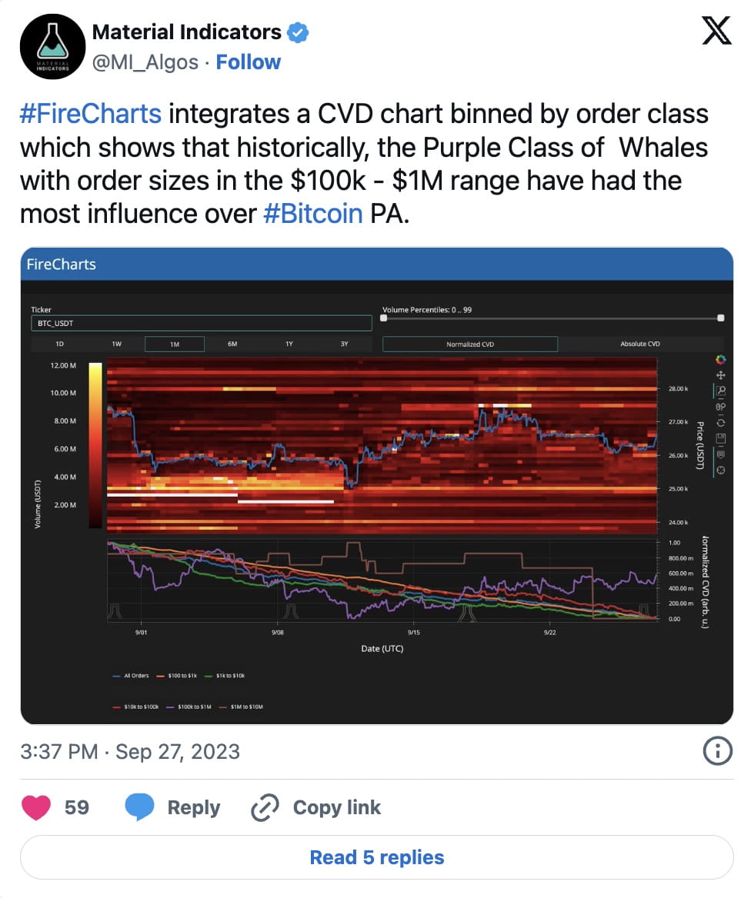Toggle the hover tooltip tool

click(720, 456)
